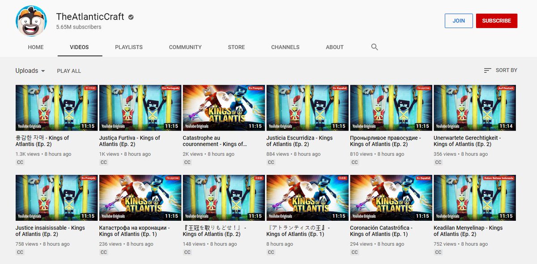Open Coronación Catastrófica video title
Image resolution: width=537 pixels, height=264 pixels.
coord(381,231)
